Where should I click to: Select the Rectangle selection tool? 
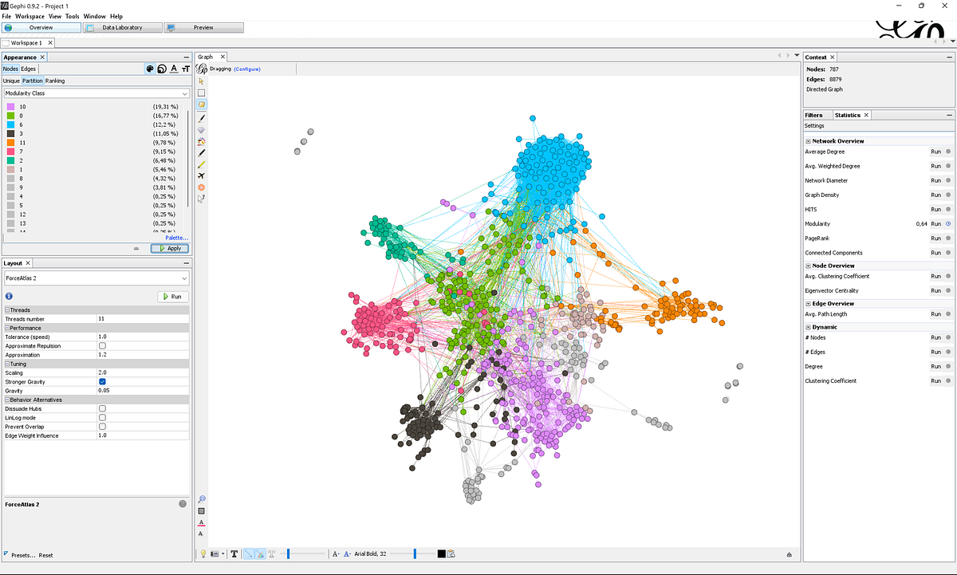(x=201, y=93)
